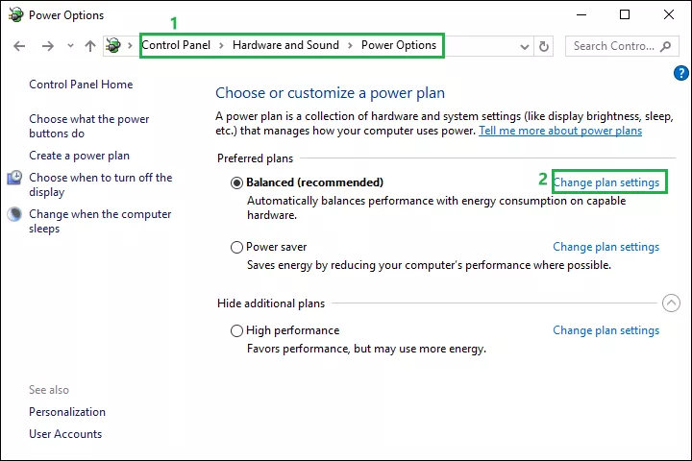Close the Power Options window

click(x=669, y=15)
